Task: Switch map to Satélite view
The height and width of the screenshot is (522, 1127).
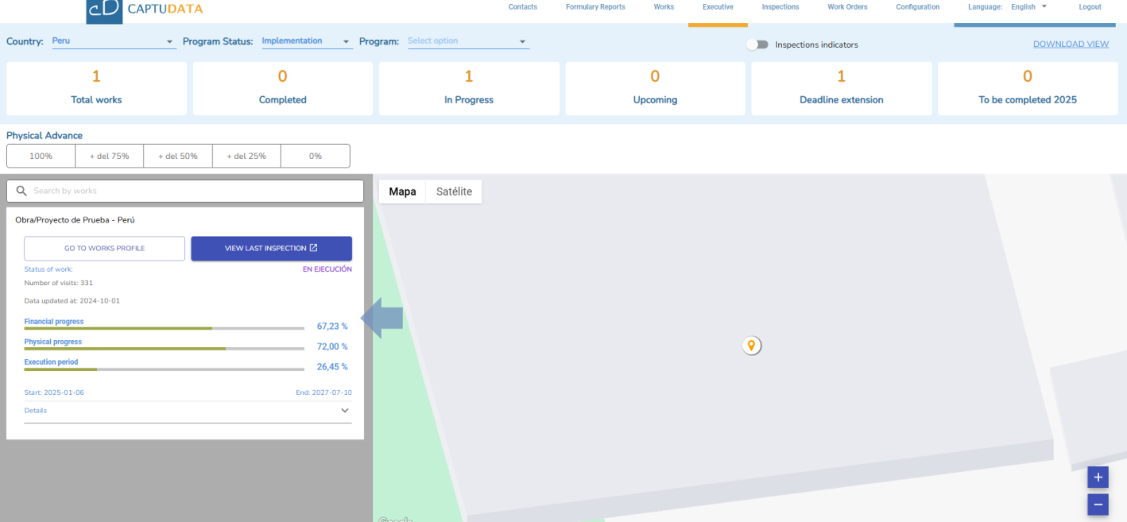Action: (454, 191)
